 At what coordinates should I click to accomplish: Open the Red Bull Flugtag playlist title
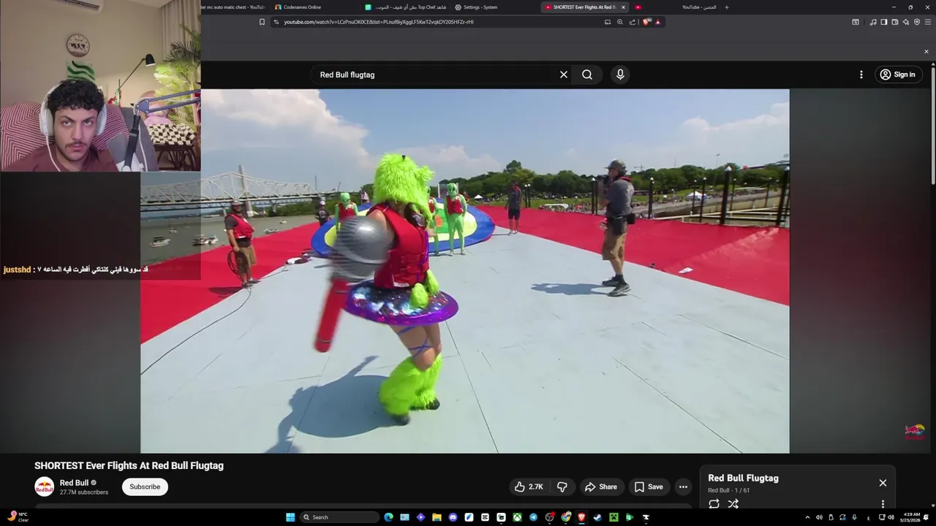click(x=743, y=479)
